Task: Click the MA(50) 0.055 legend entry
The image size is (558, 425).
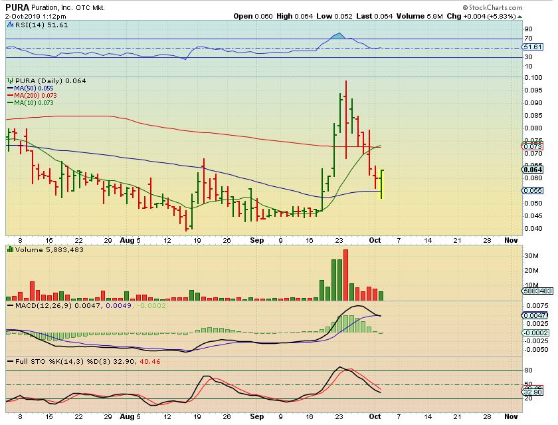Action: (31, 88)
